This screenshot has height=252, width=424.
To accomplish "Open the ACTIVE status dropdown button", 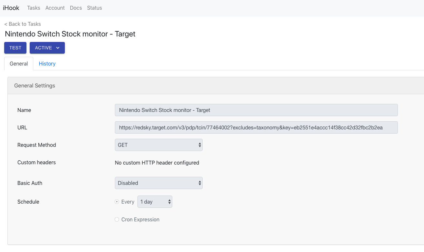I will (x=47, y=48).
